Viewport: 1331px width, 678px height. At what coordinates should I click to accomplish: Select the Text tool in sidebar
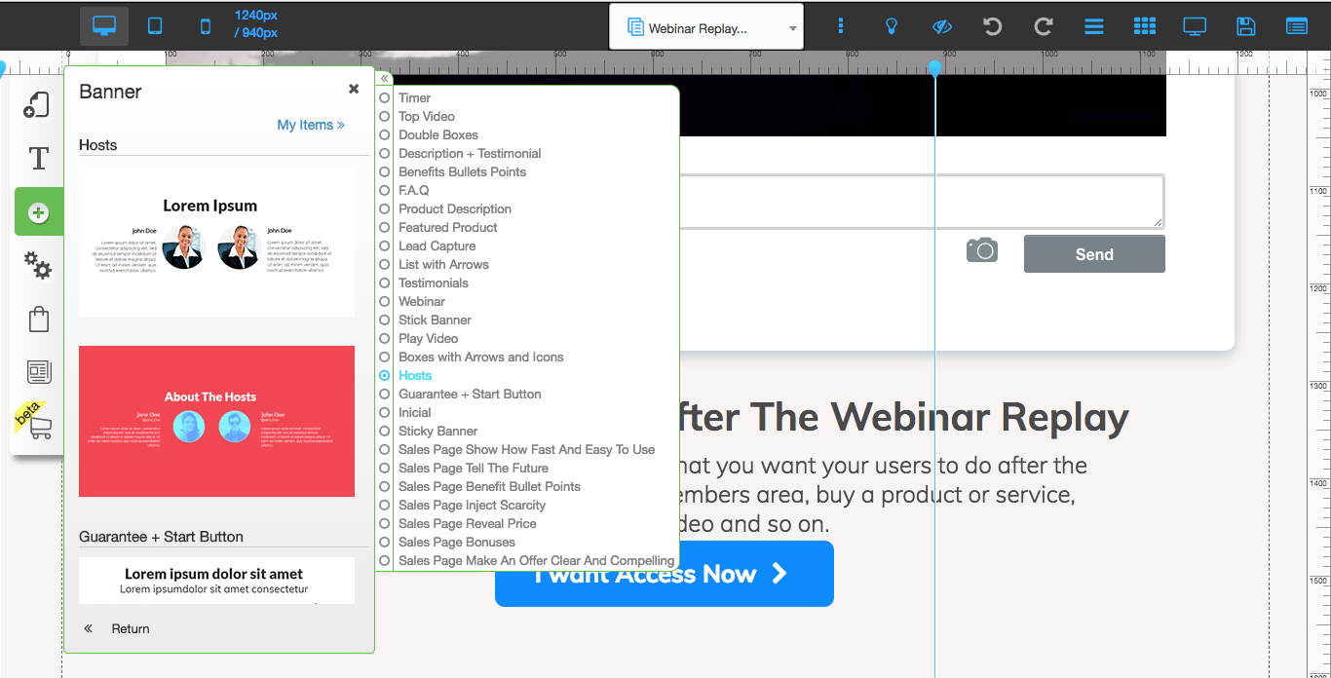tap(39, 158)
